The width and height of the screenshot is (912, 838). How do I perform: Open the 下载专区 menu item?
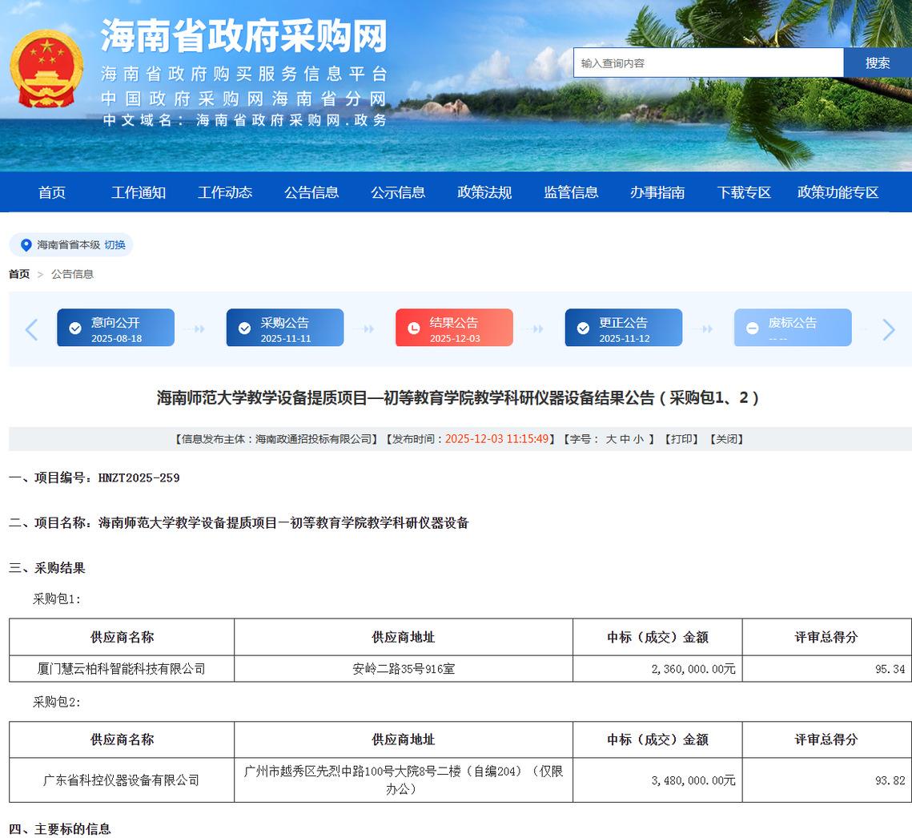click(x=744, y=192)
